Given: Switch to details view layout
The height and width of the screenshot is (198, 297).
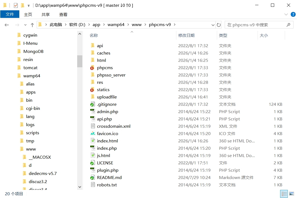Looking at the screenshot, I should pos(284,194).
